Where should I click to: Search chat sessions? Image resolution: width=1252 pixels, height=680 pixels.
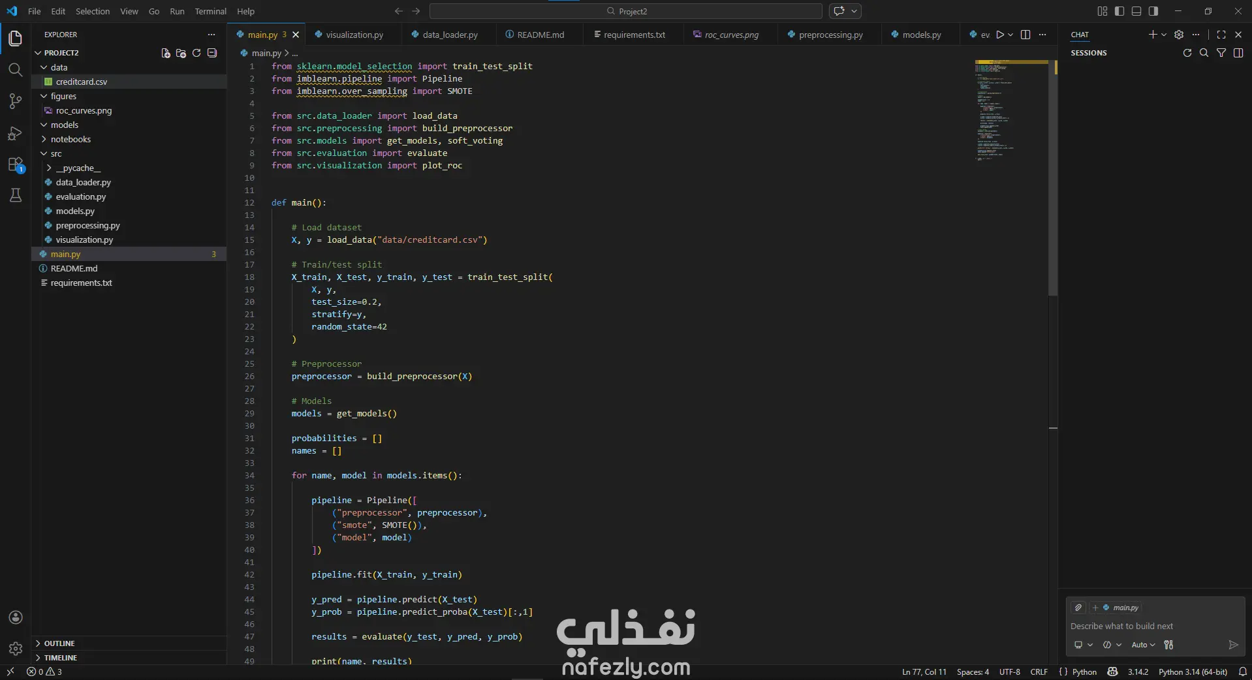[1204, 53]
